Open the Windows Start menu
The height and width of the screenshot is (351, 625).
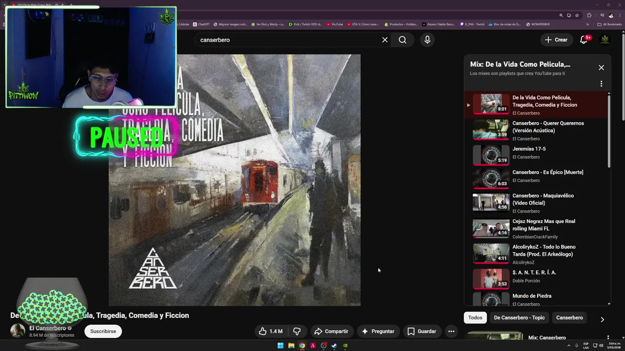[280, 346]
